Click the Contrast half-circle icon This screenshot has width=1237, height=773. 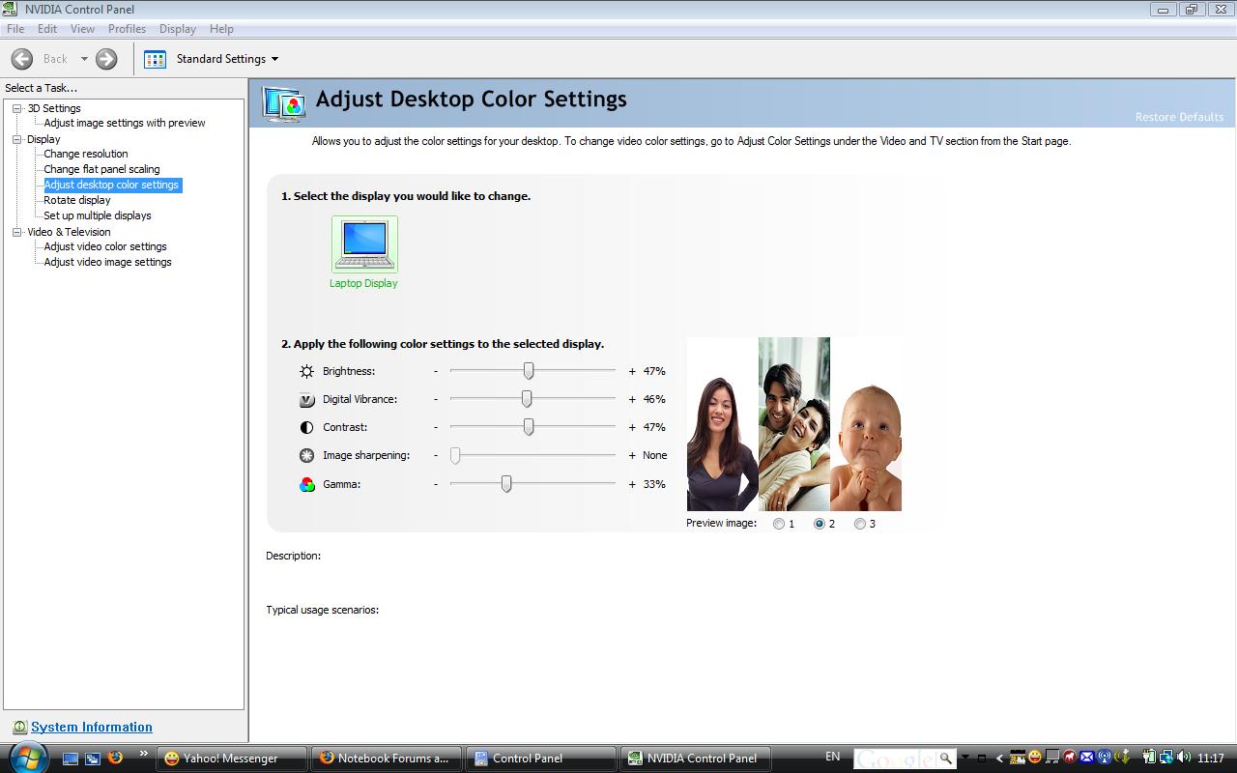(306, 427)
